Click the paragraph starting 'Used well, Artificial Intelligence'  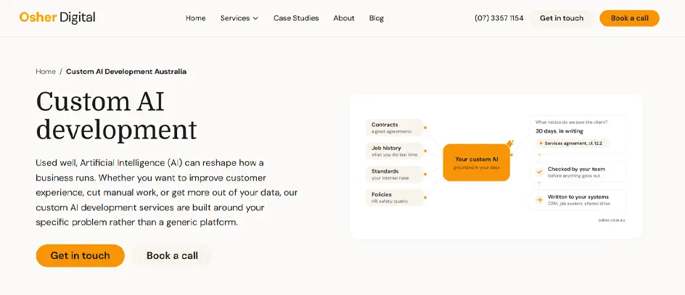coord(167,193)
